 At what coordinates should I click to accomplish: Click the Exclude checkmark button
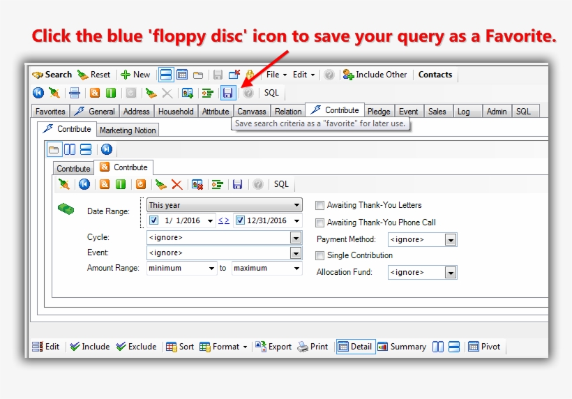coord(136,347)
